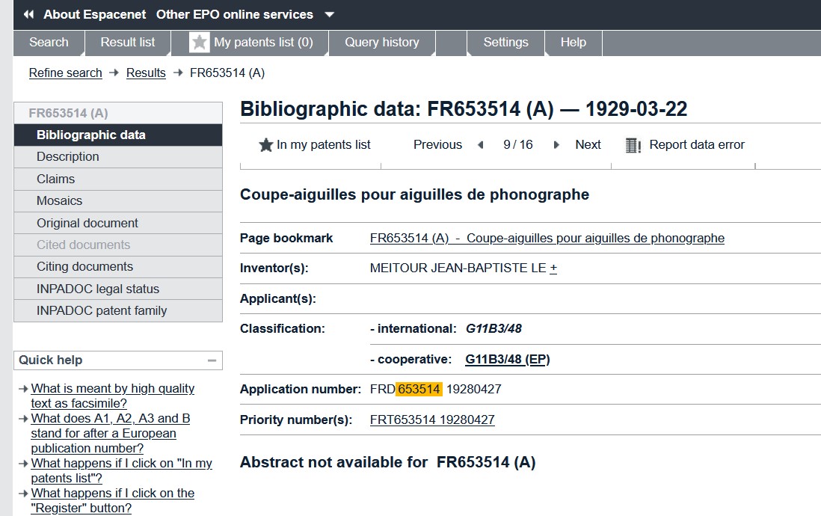View the Original document
The height and width of the screenshot is (516, 821).
tap(87, 223)
